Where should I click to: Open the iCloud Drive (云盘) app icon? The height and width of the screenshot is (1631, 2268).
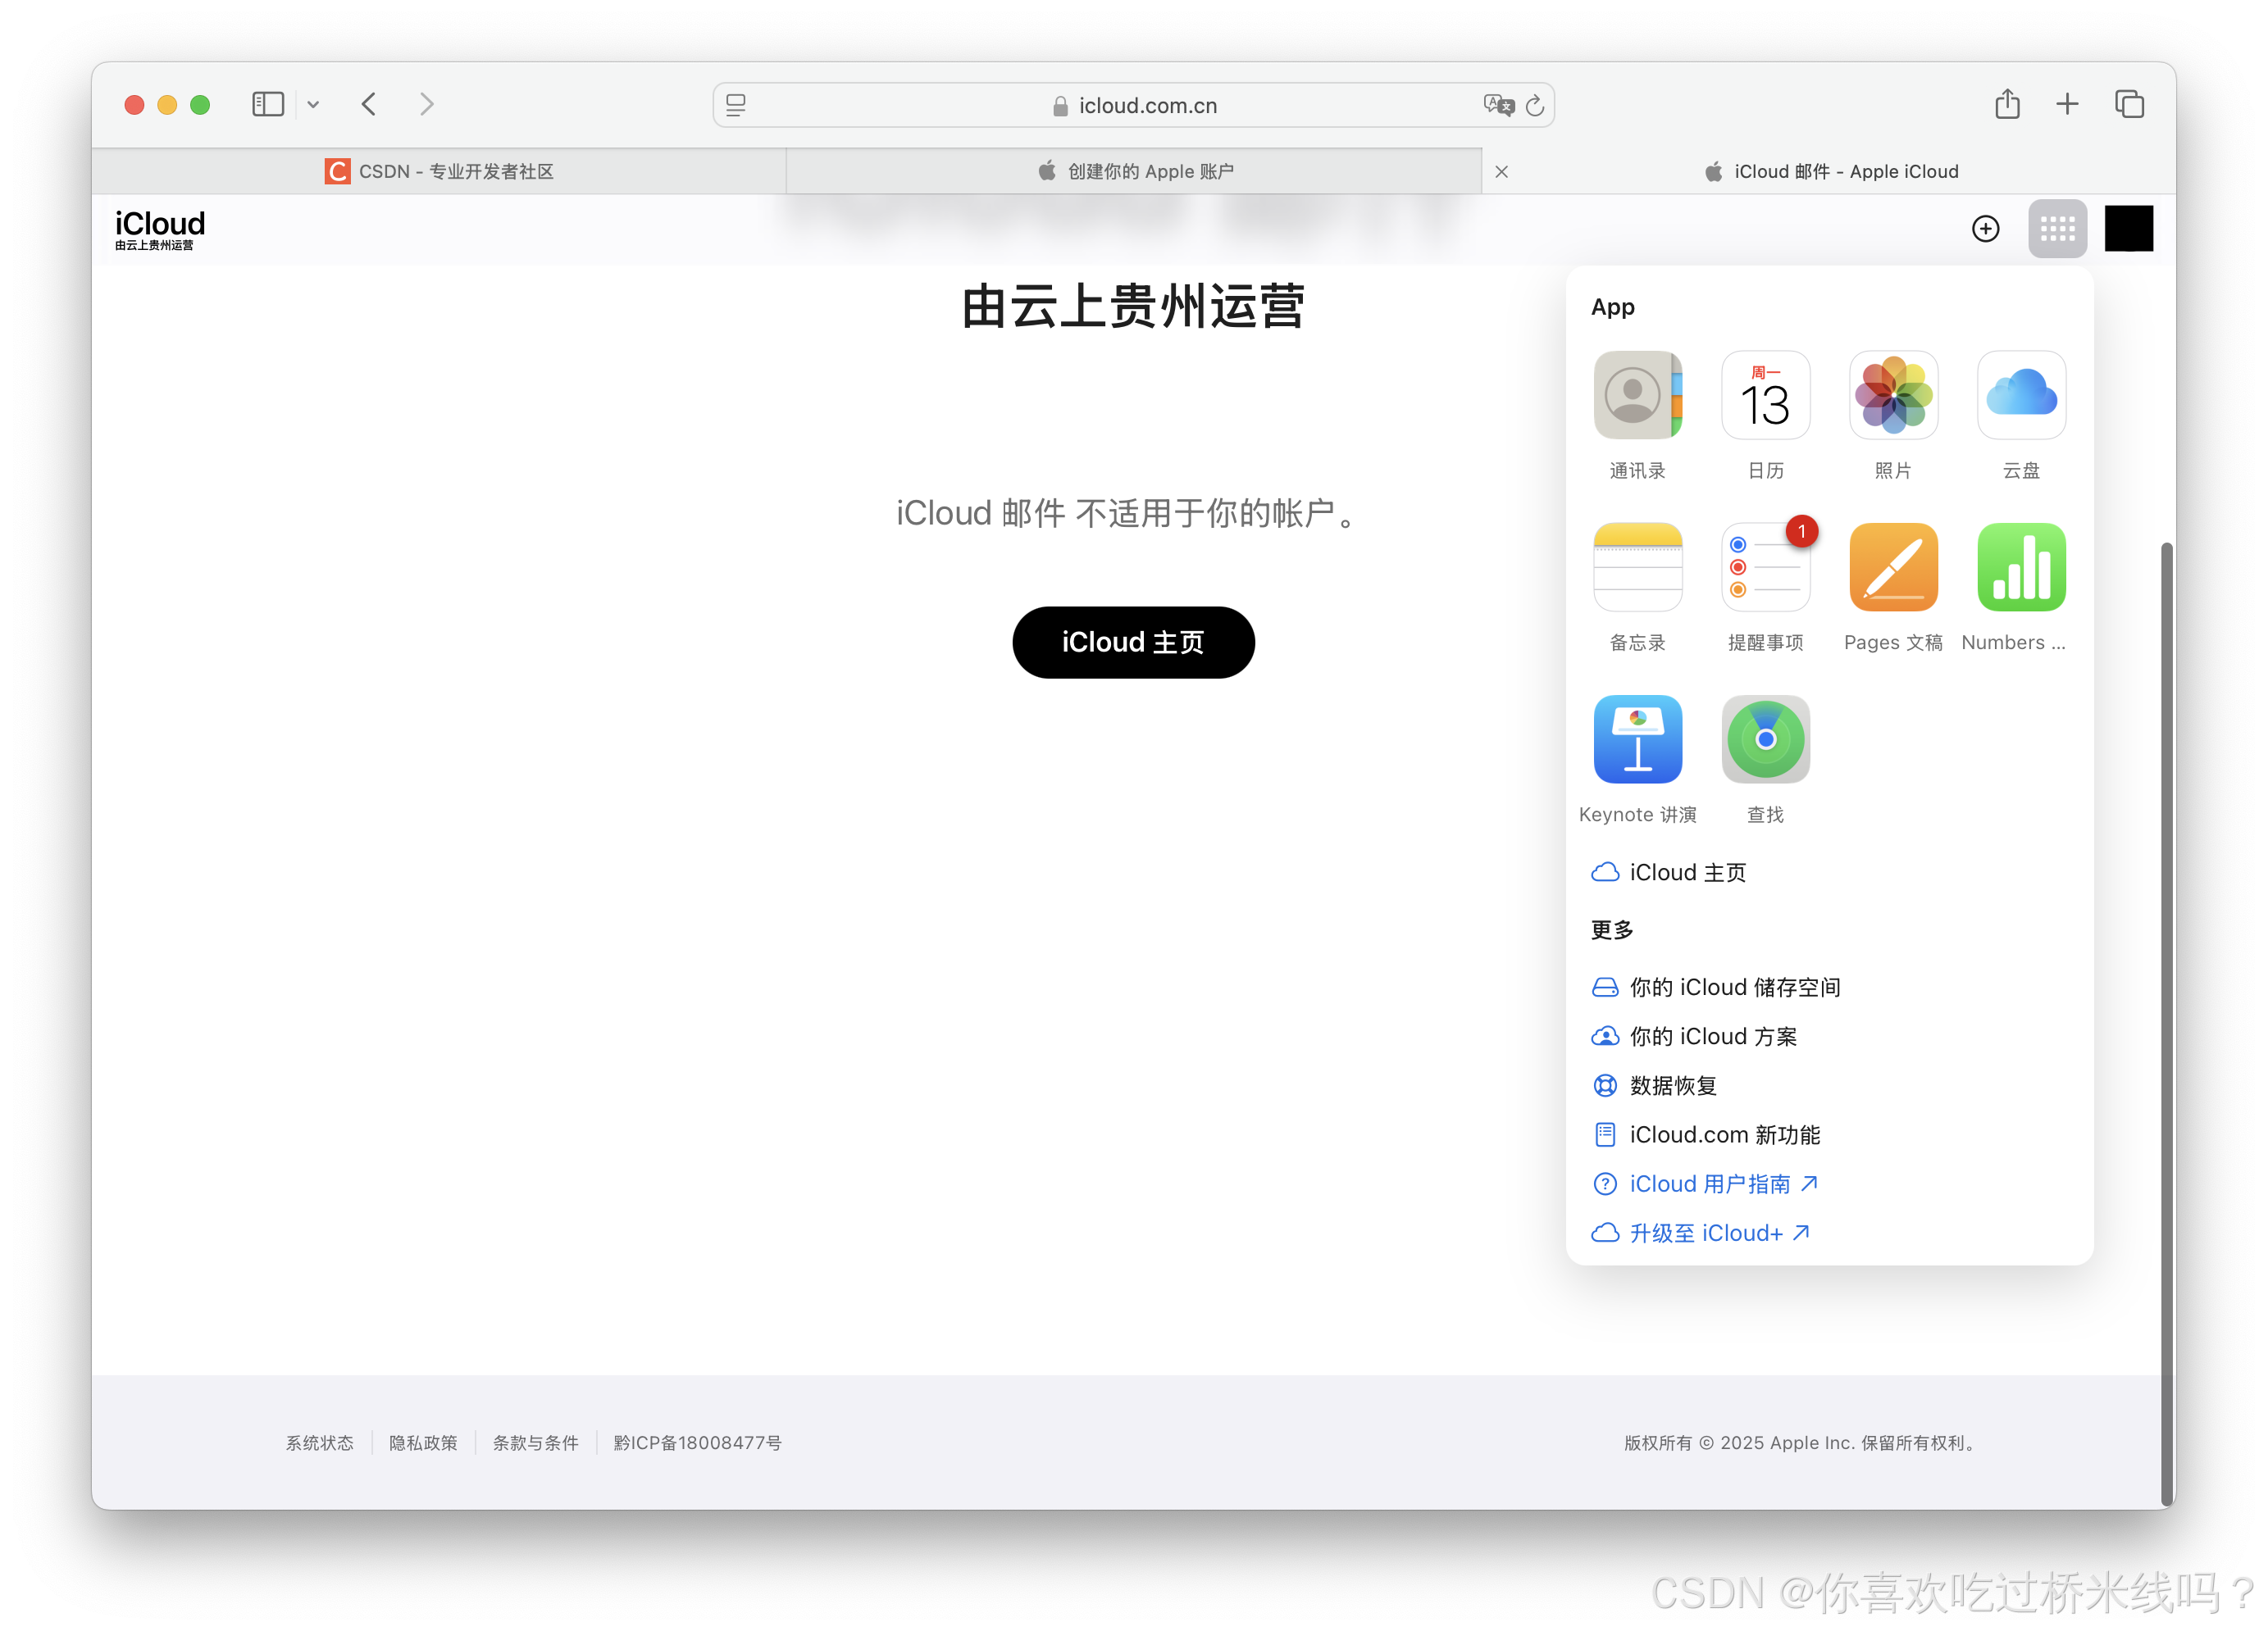tap(2021, 395)
